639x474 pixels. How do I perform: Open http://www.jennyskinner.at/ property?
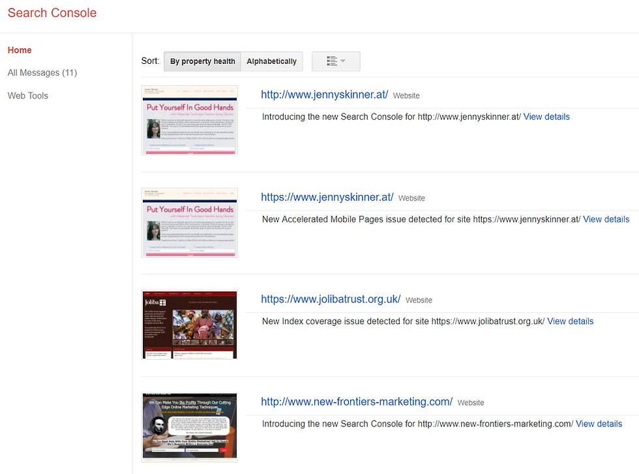point(325,95)
